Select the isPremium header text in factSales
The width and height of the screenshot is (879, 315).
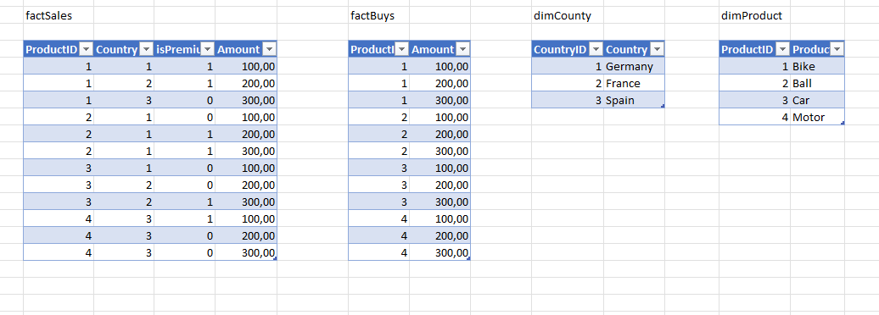tap(178, 50)
